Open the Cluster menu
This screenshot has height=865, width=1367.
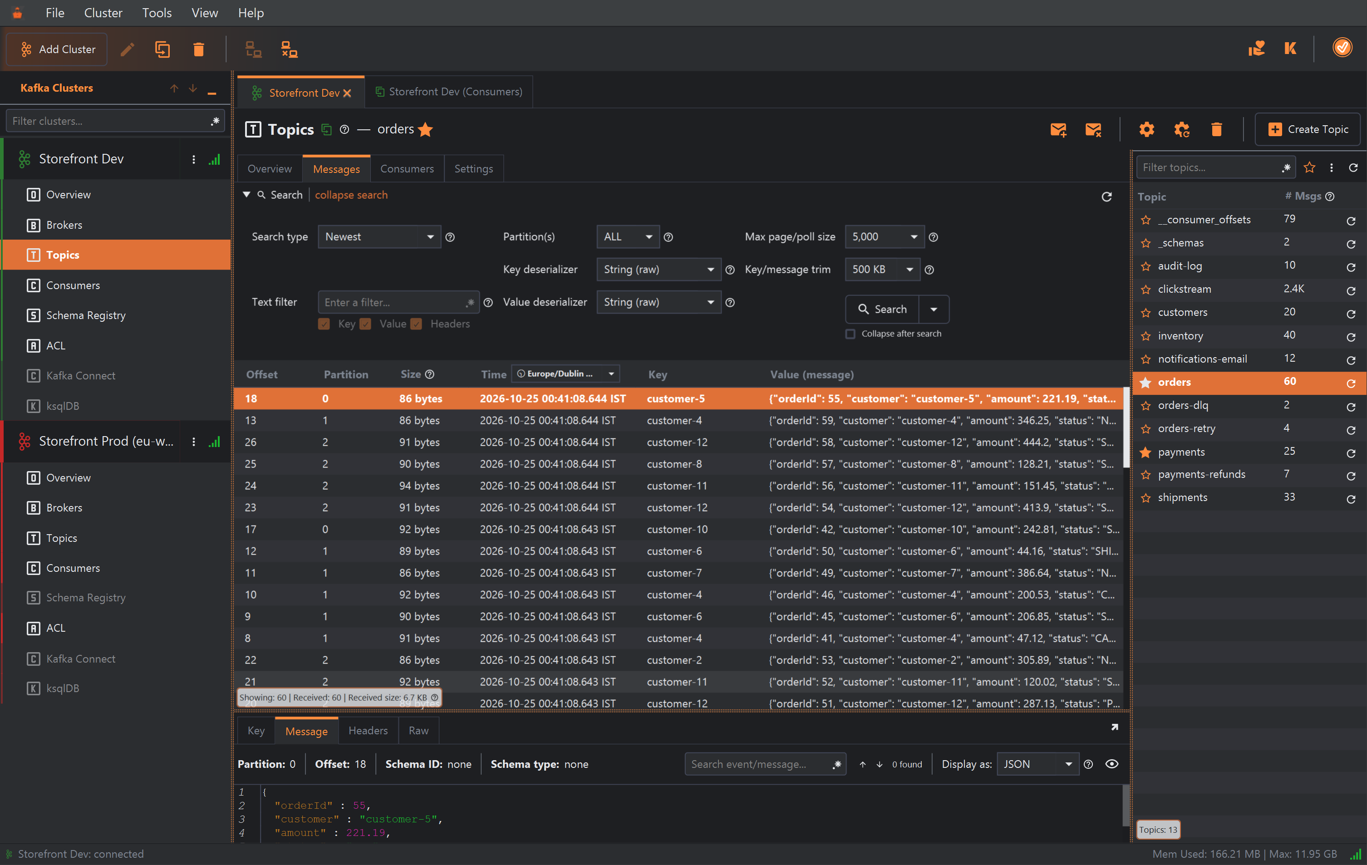click(103, 13)
